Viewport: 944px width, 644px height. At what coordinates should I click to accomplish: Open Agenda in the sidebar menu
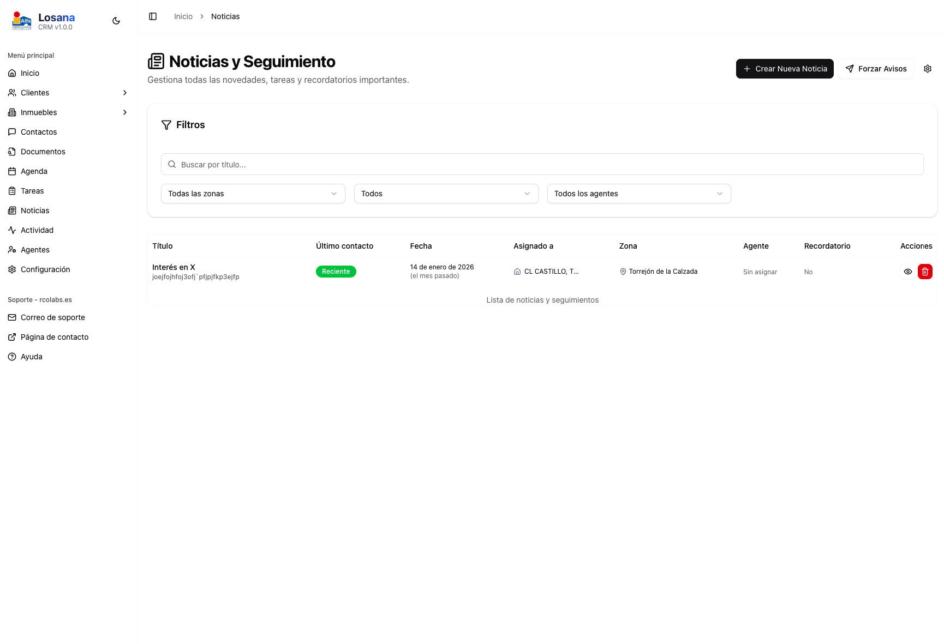34,171
